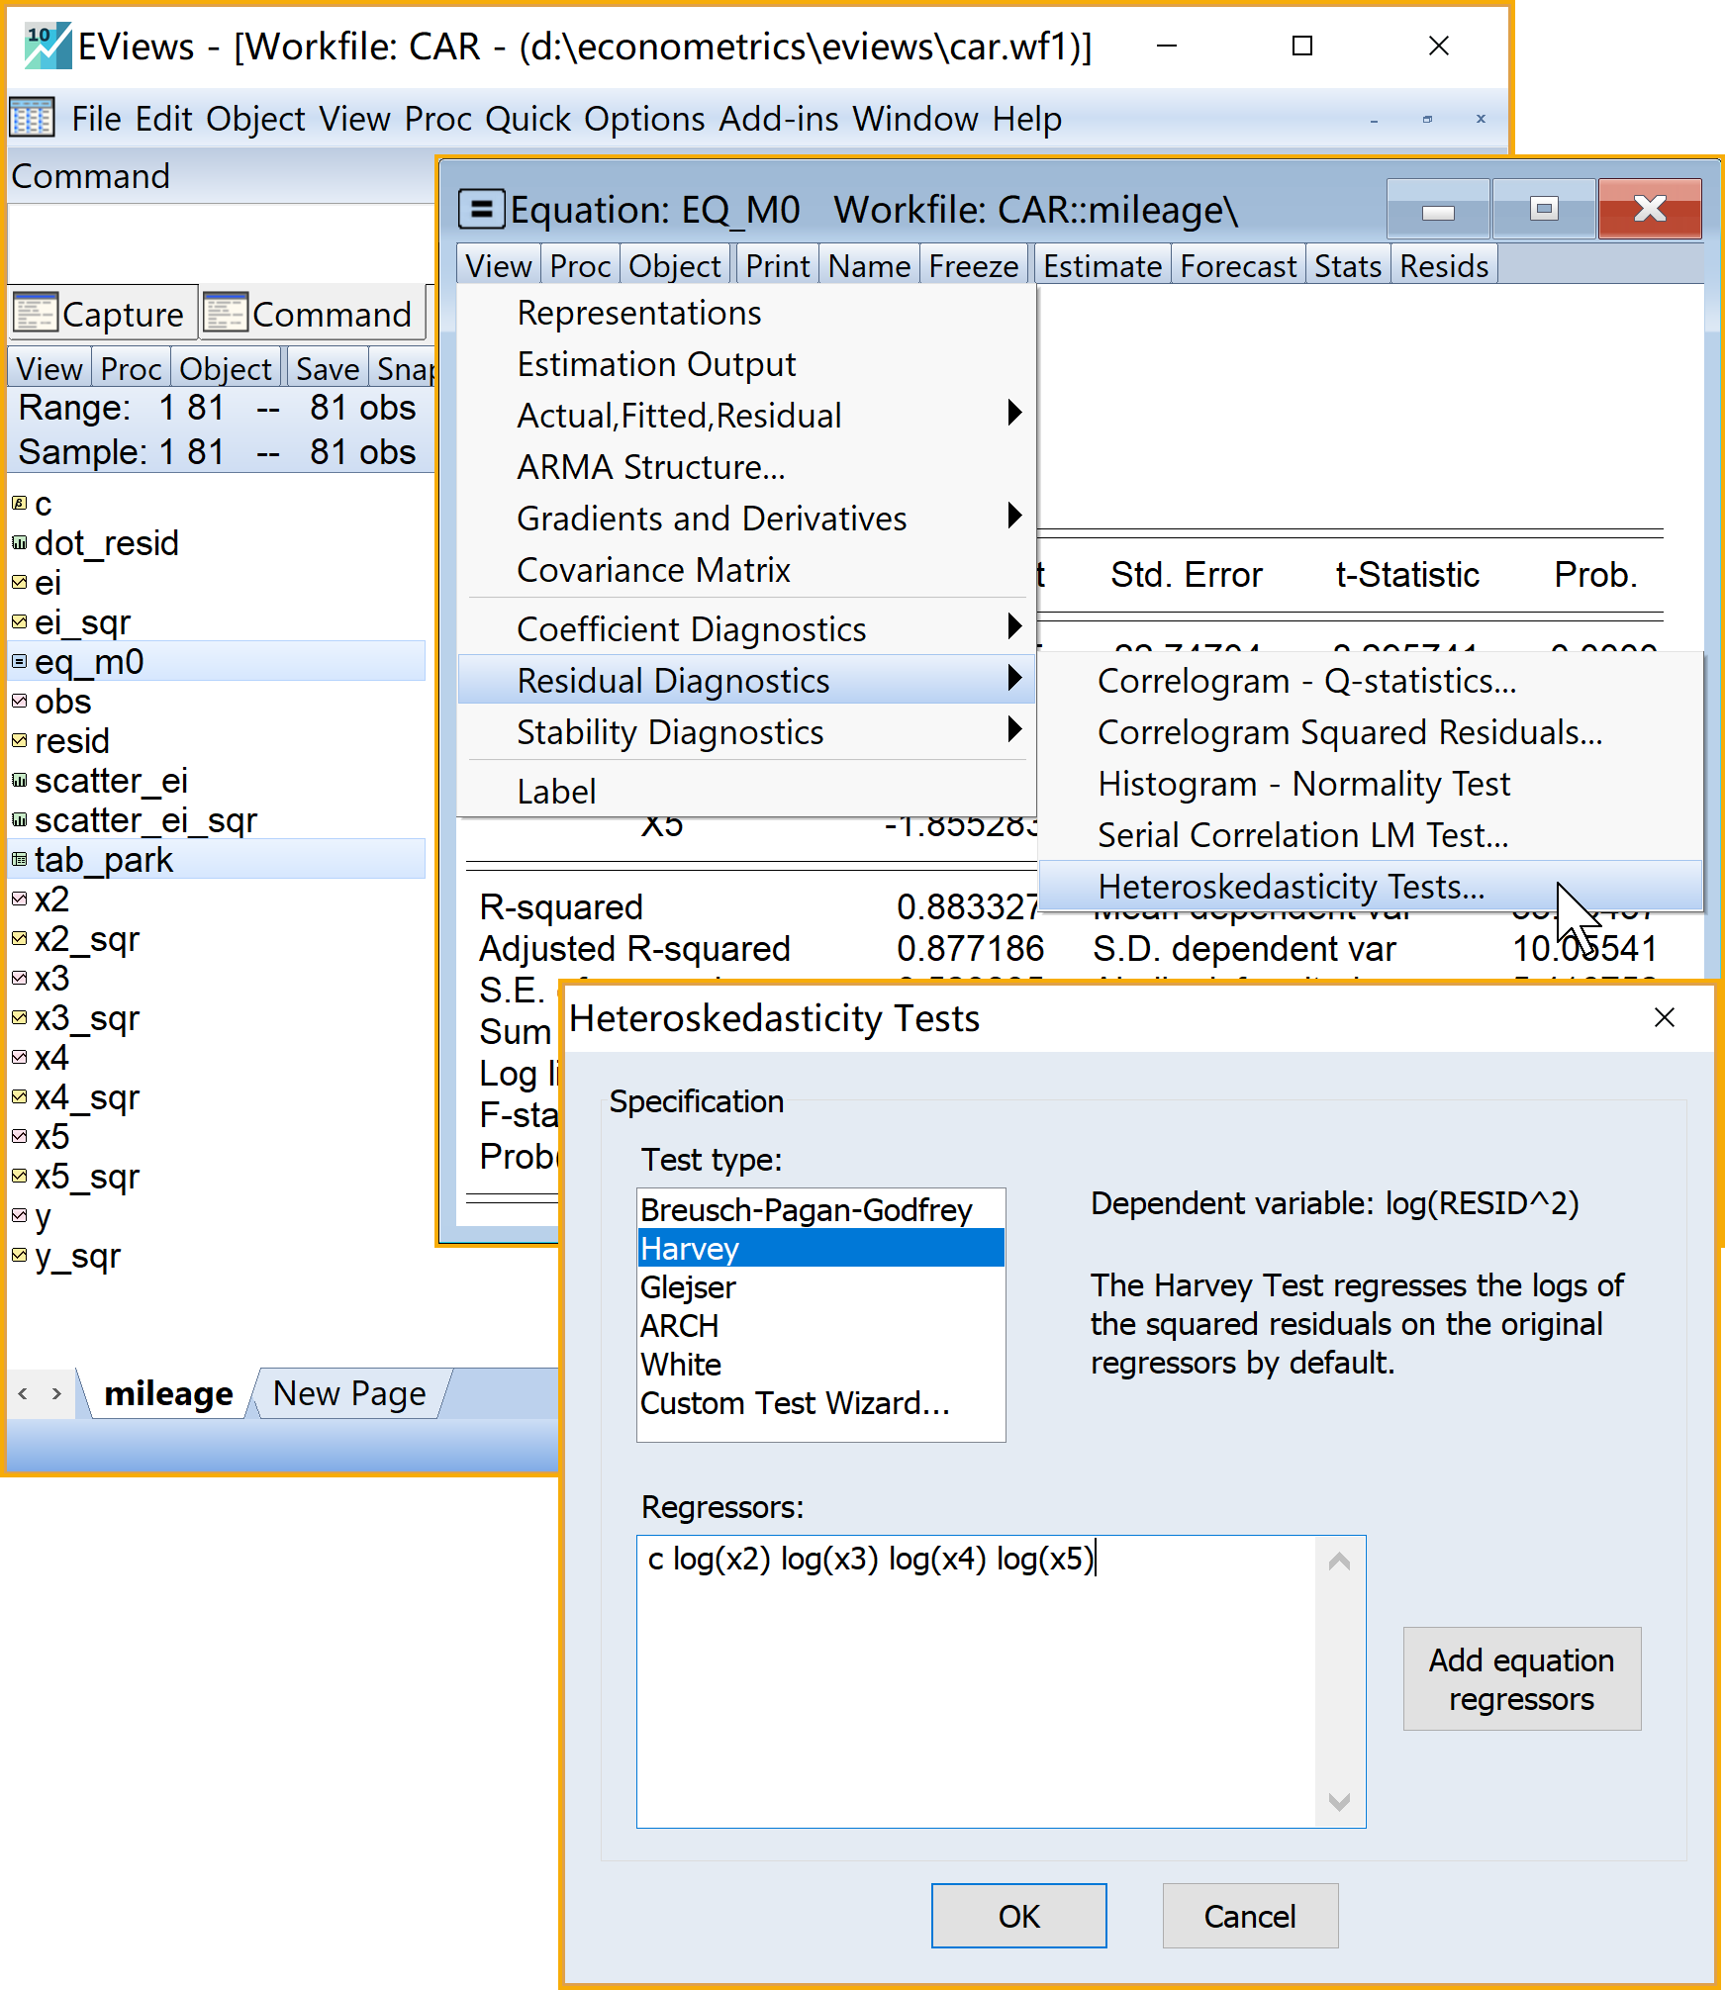The image size is (1725, 1990).
Task: Click the coefficient vector c icon
Action: coord(19,503)
